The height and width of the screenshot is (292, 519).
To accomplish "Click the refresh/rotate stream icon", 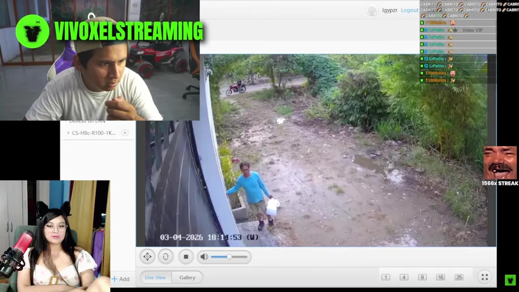I will (165, 256).
